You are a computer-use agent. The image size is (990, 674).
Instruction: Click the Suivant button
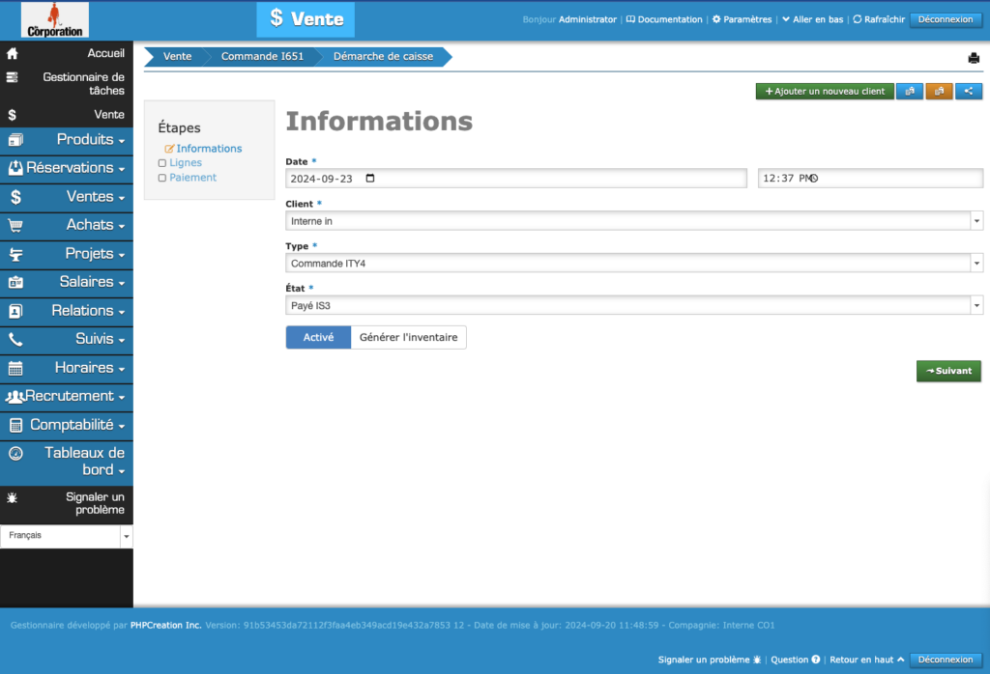coord(948,371)
